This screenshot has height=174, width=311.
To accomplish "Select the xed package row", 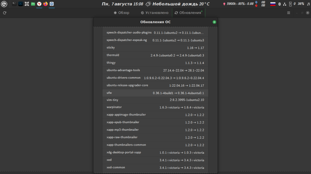I will 155,160.
